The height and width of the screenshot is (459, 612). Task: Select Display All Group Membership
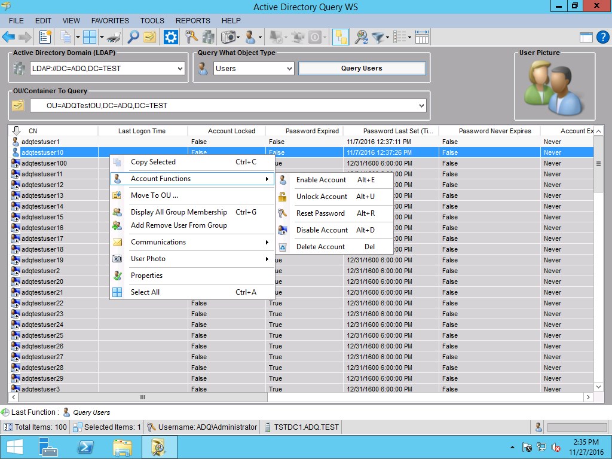tap(192, 212)
